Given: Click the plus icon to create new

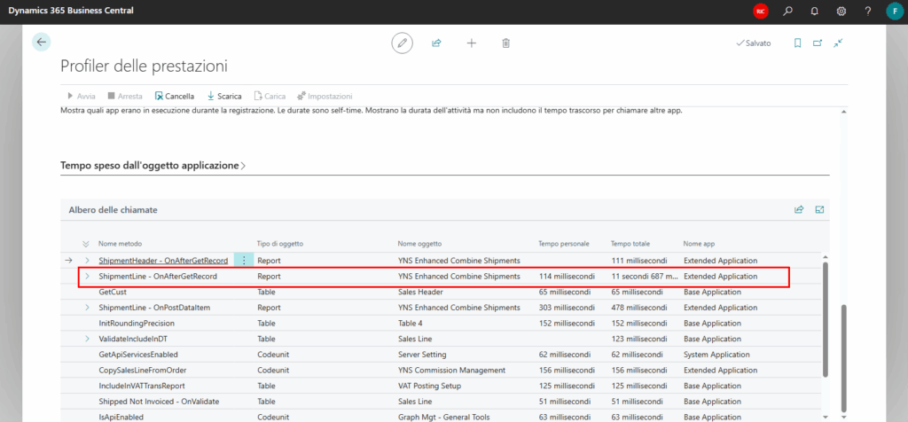Looking at the screenshot, I should click(471, 43).
